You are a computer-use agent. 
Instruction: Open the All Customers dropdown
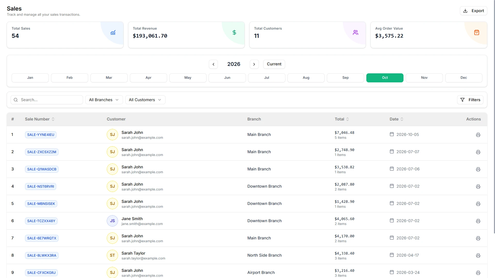pyautogui.click(x=145, y=100)
